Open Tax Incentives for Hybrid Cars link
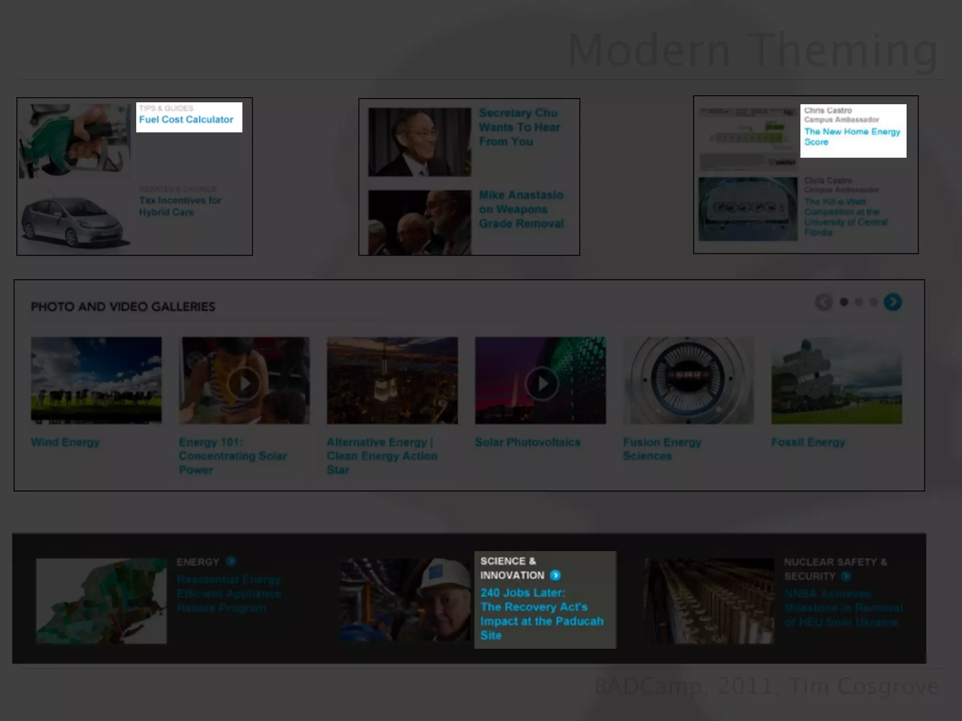Viewport: 962px width, 721px height. click(x=180, y=206)
